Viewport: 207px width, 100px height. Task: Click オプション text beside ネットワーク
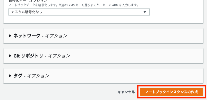point(56,36)
